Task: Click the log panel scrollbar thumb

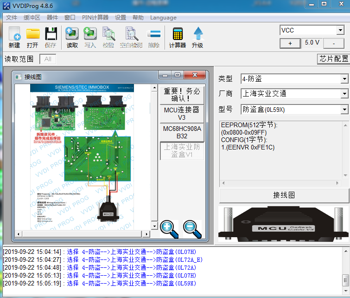Action: (x=345, y=280)
